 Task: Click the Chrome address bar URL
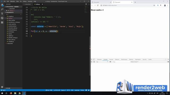click(x=110, y=5)
